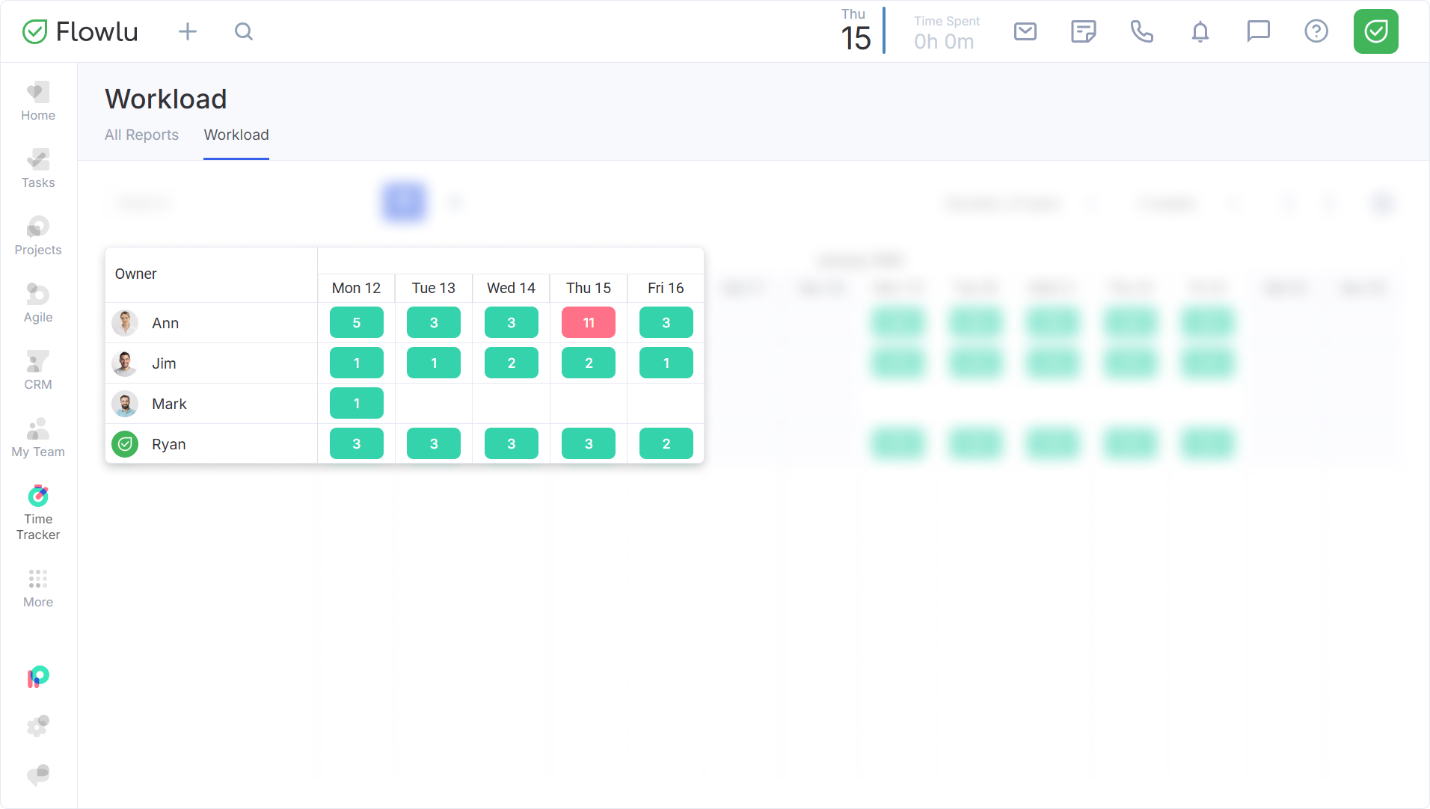
Task: Open the green user account menu button
Action: tap(1375, 31)
